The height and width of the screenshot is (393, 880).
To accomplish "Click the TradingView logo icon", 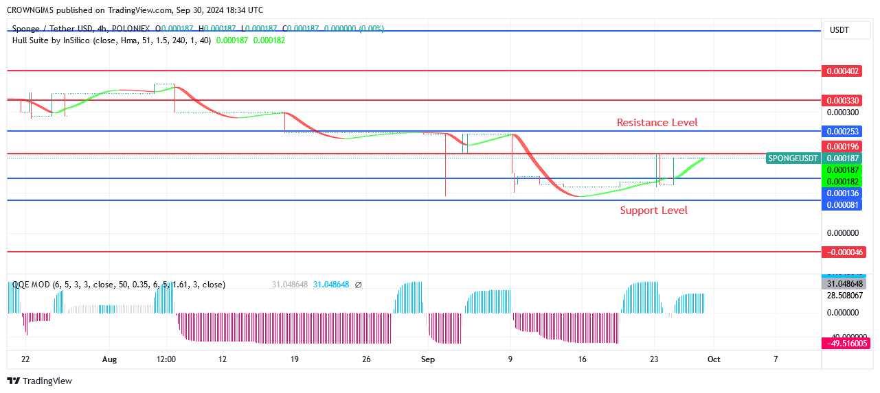I will 14,381.
